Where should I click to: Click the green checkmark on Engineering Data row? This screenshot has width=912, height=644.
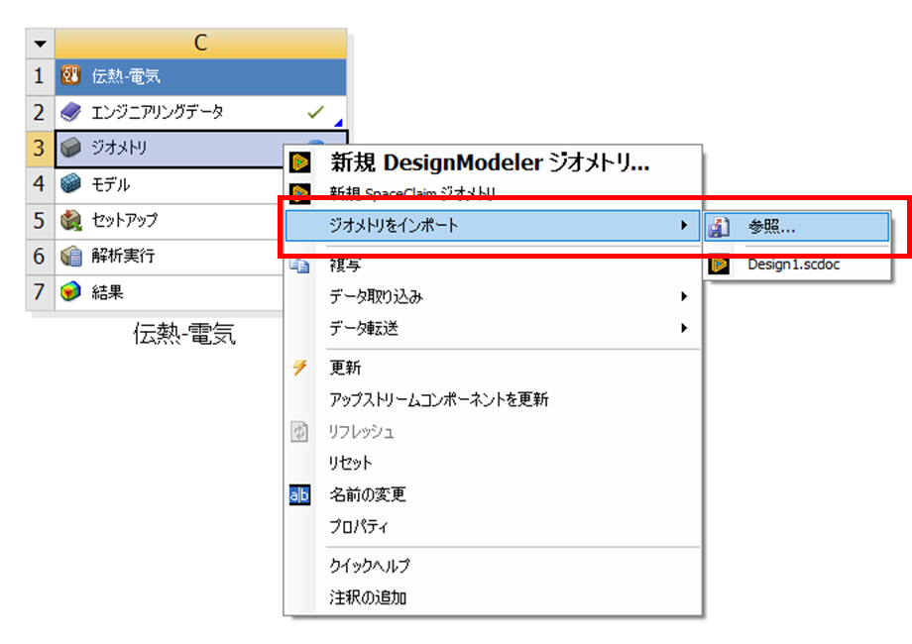(x=316, y=112)
